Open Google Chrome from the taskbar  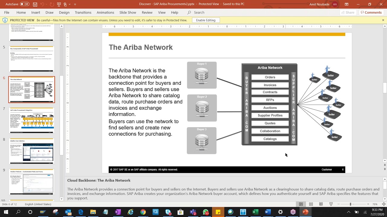(x=143, y=212)
